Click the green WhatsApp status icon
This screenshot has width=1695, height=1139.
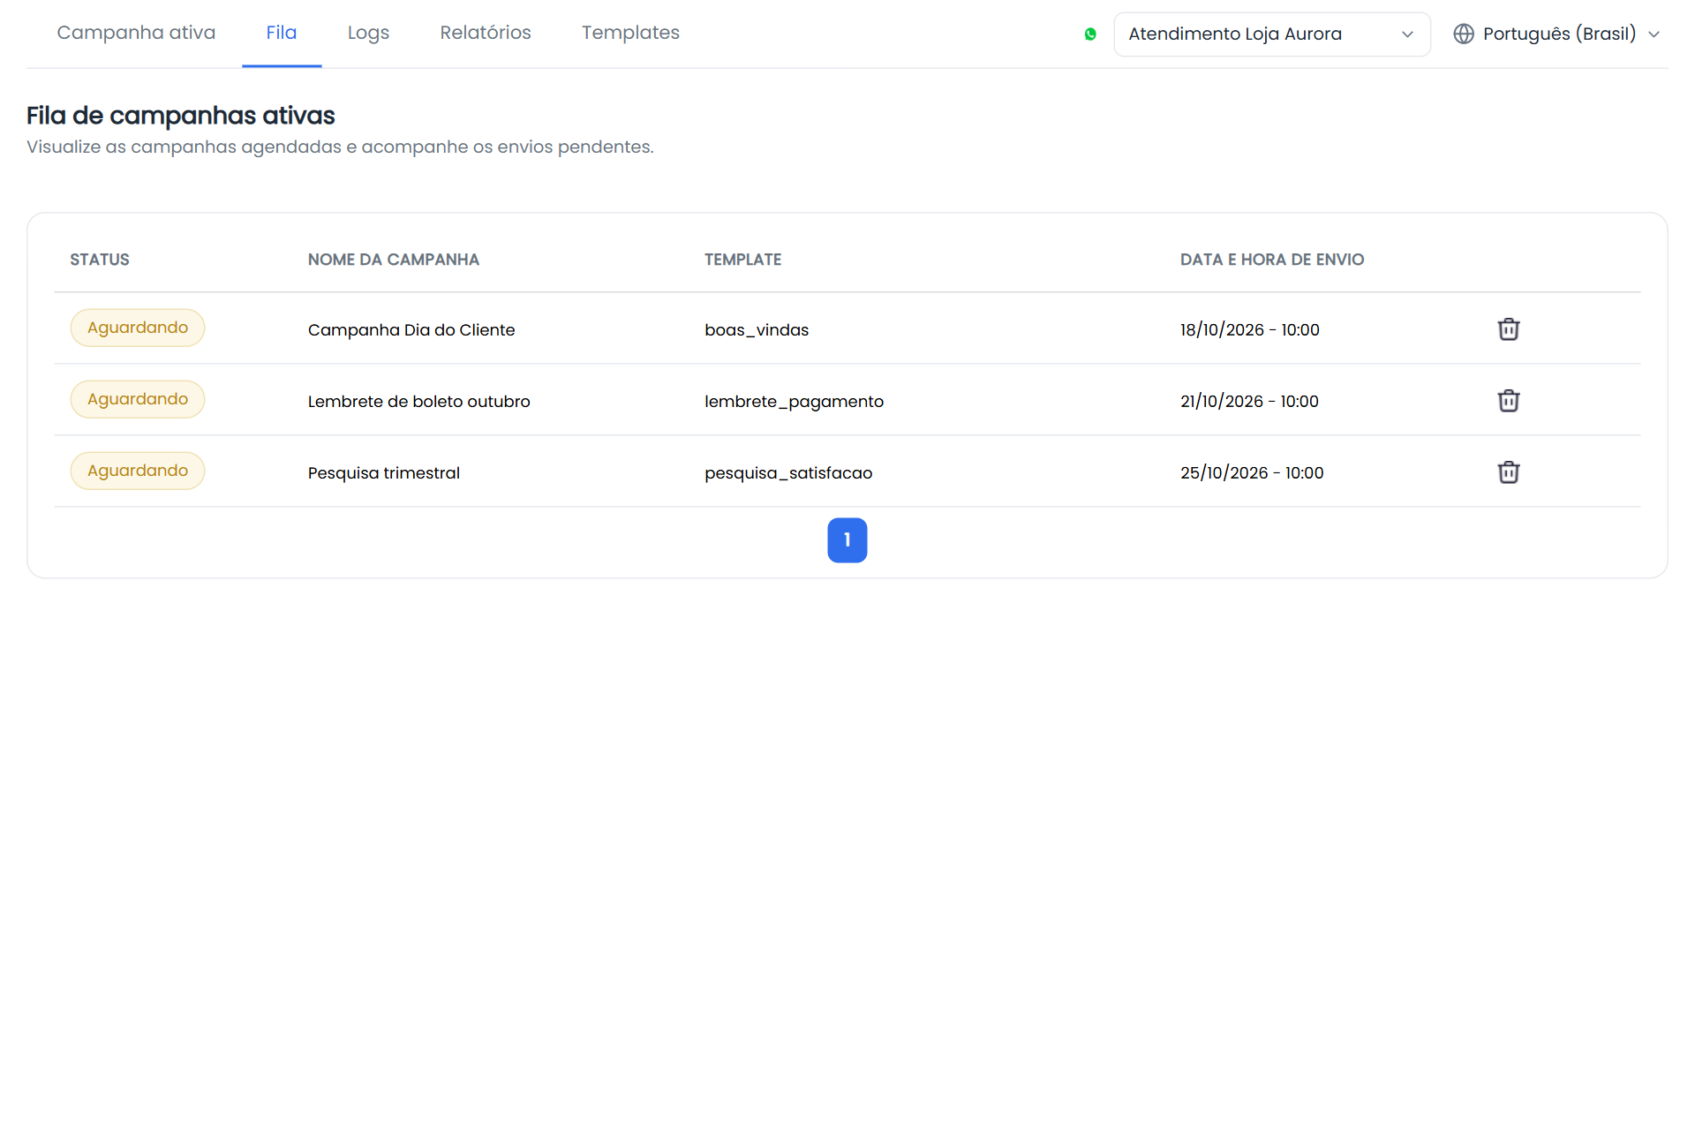click(x=1090, y=34)
